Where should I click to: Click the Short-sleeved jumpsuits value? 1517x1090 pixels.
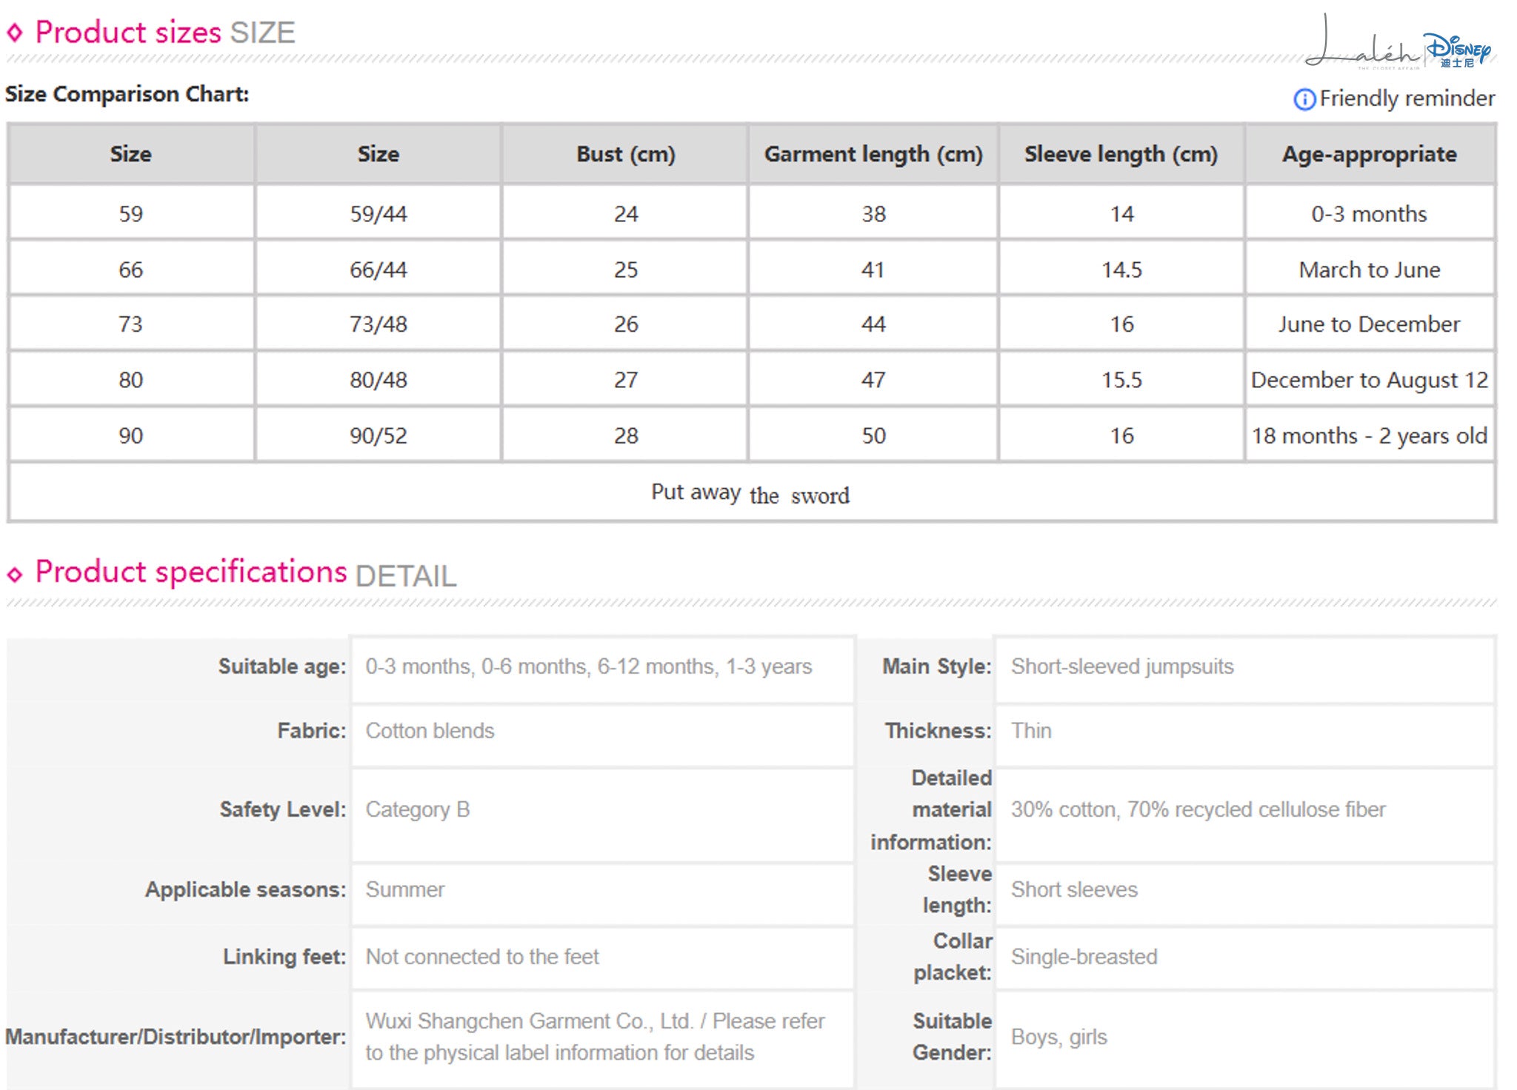click(1122, 666)
